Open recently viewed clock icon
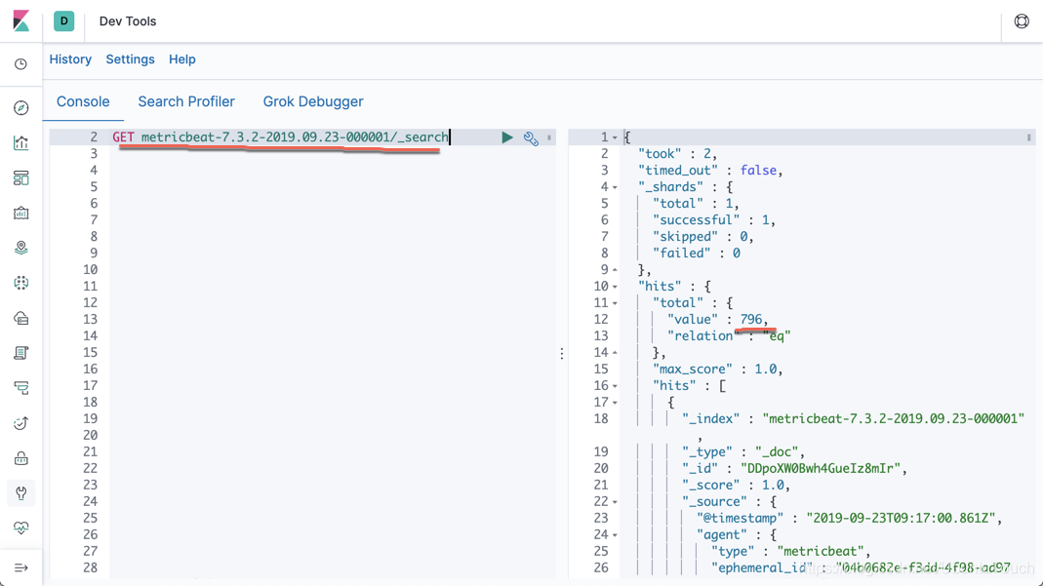The height and width of the screenshot is (586, 1043). [21, 63]
